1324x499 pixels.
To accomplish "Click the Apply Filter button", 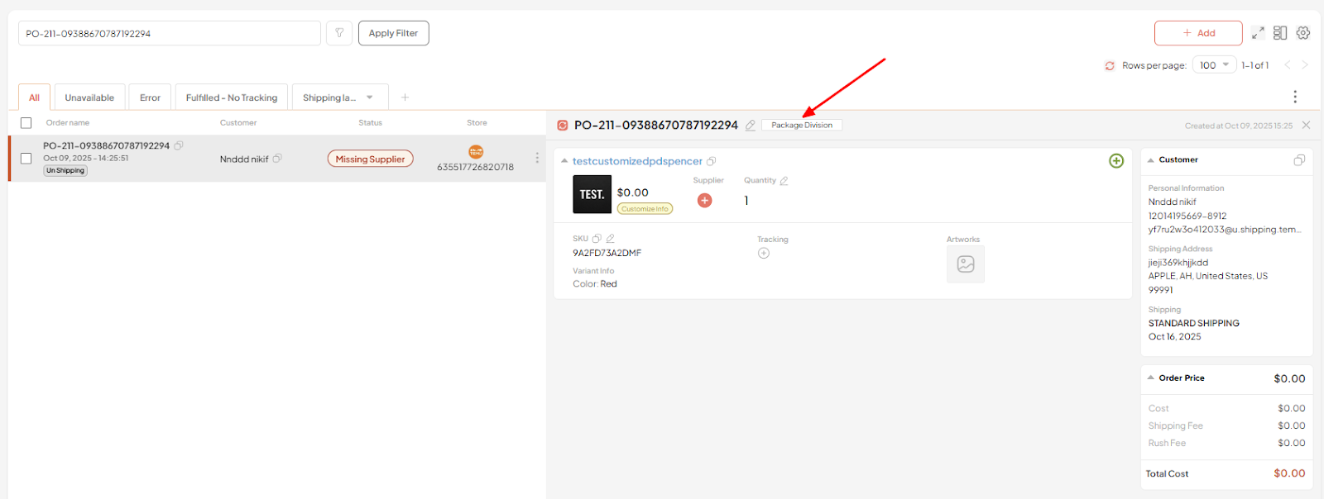I will 393,33.
